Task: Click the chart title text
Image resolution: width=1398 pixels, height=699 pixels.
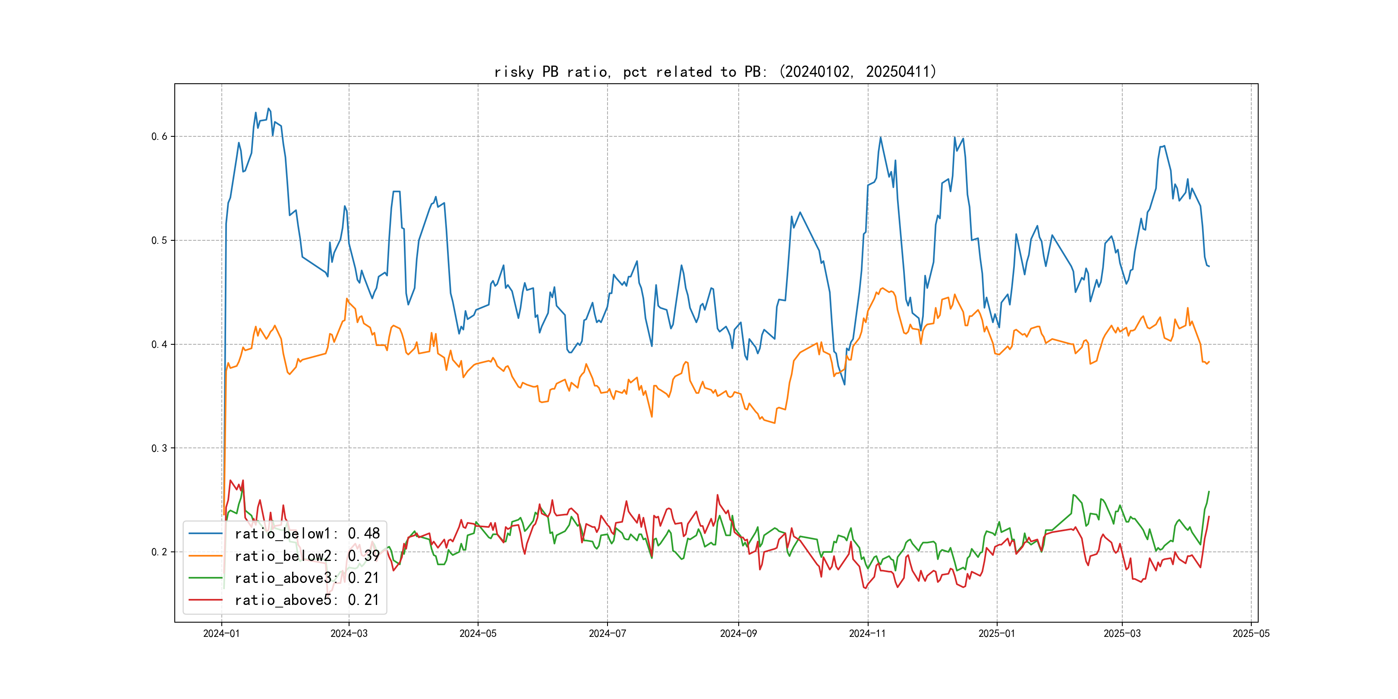Action: point(715,72)
